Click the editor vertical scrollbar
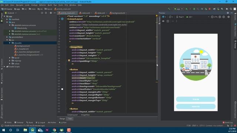This screenshot has height=133, width=237. pyautogui.click(x=157, y=48)
